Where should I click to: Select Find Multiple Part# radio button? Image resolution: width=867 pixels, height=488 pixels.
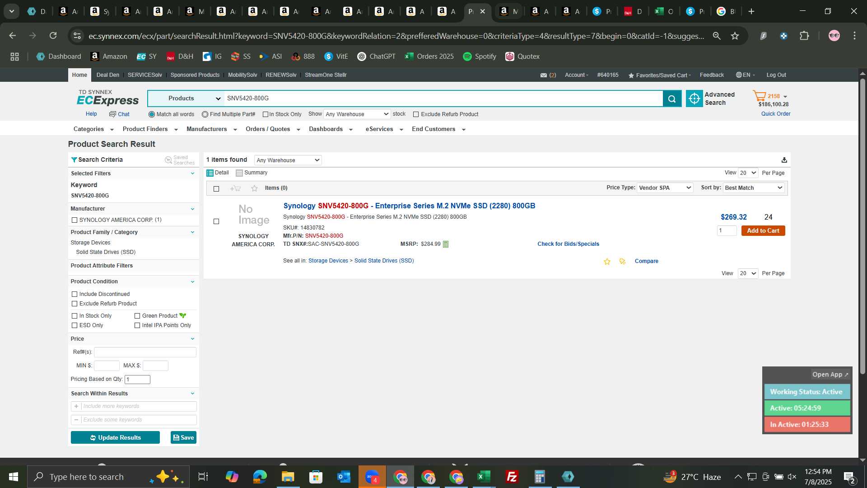coord(205,114)
